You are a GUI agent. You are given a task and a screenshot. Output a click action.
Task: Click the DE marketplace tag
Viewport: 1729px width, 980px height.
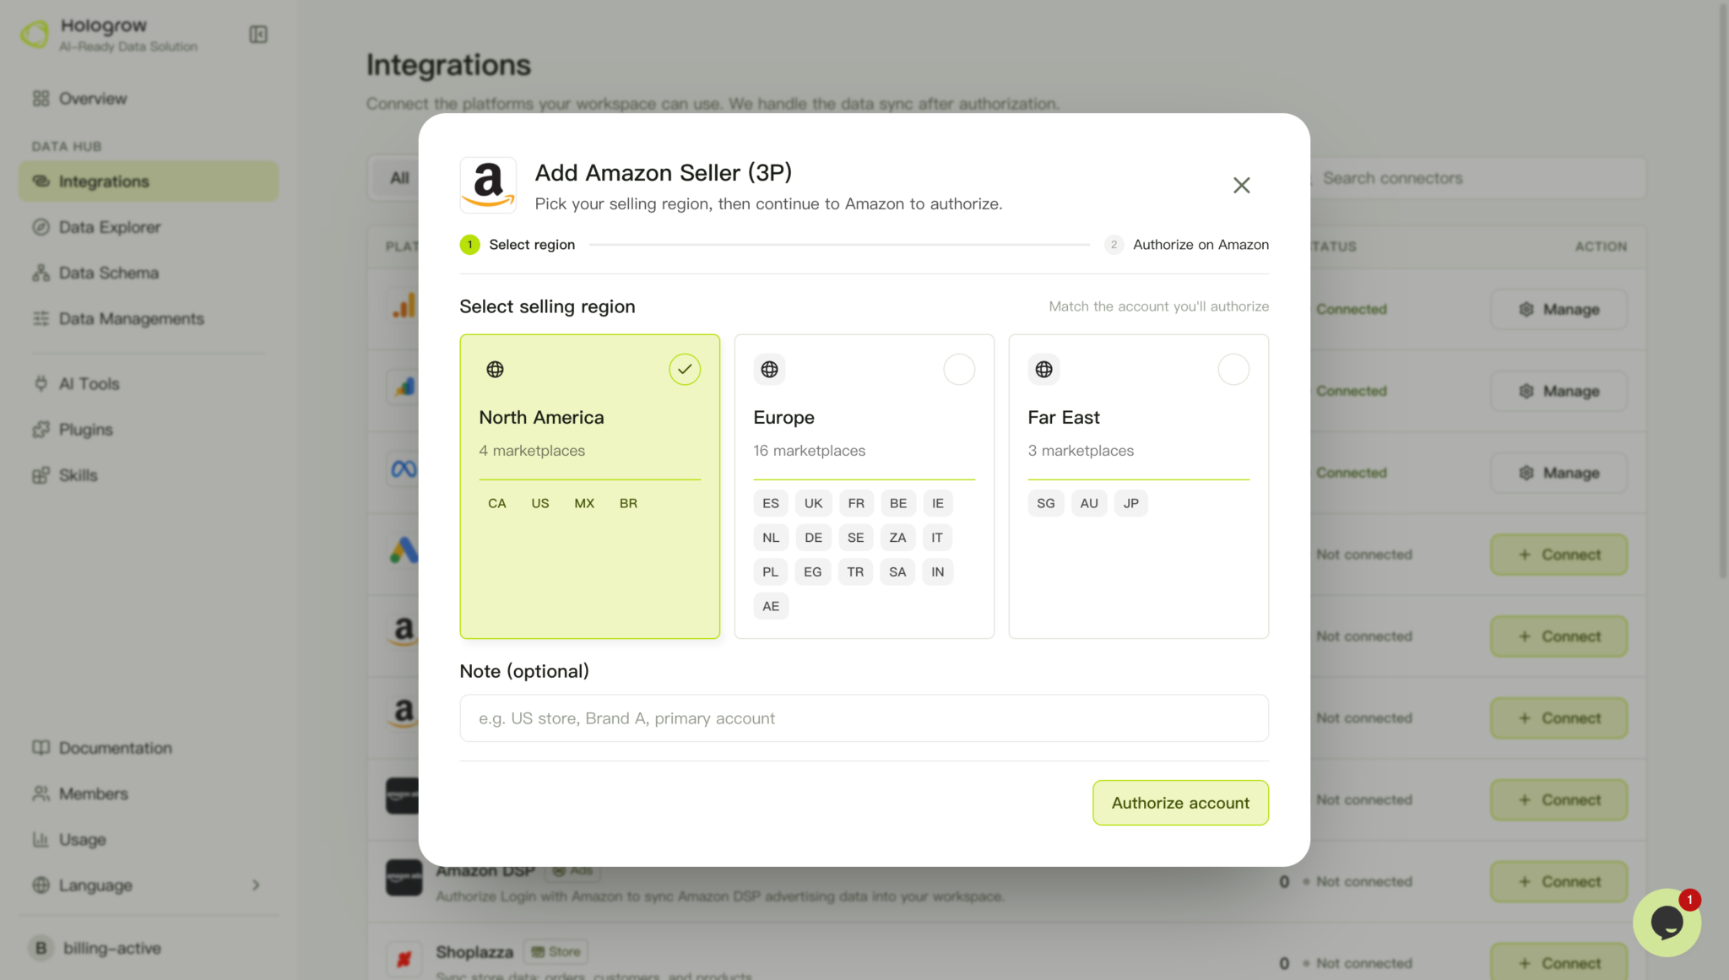point(813,538)
